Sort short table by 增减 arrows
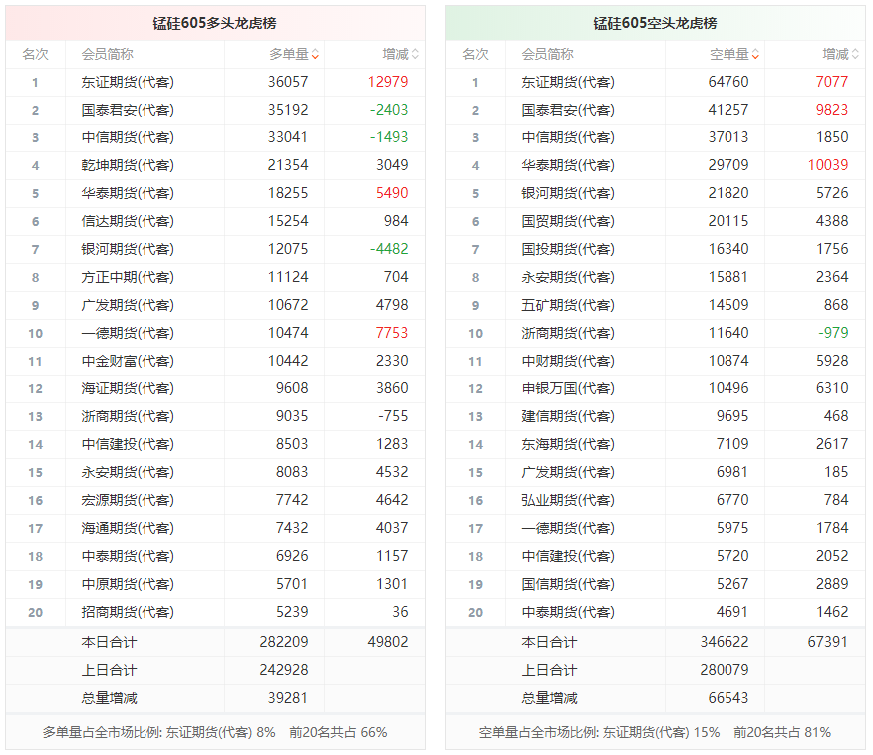 point(855,54)
